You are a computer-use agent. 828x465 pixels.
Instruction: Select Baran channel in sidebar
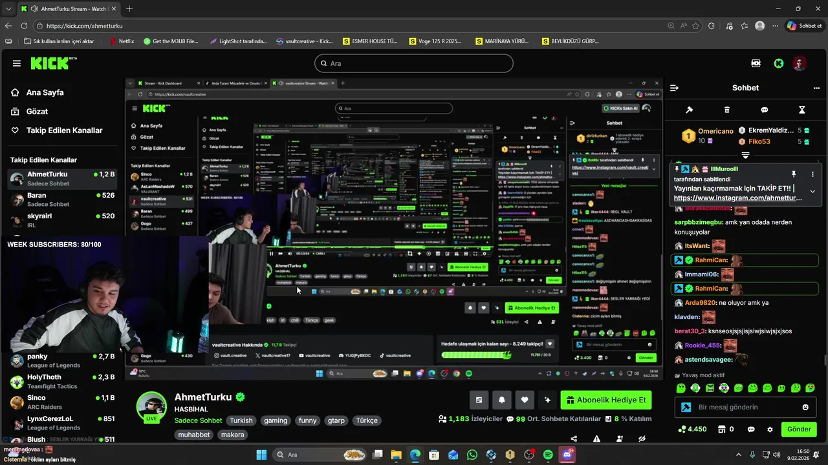point(62,200)
